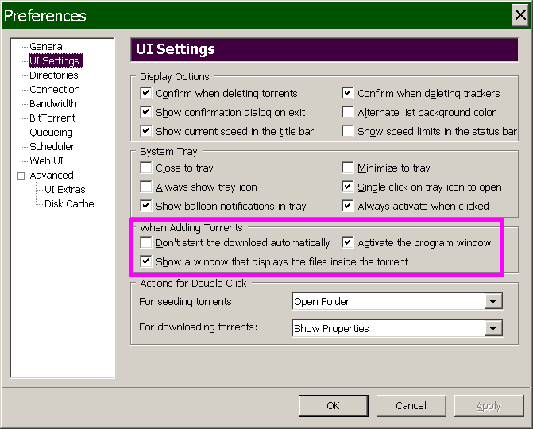Toggle Confirm when deleting torrents checkbox

[145, 94]
